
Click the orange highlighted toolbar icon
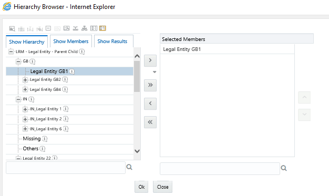tap(102, 28)
